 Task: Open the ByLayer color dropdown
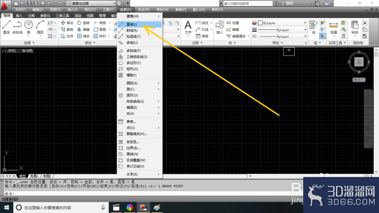pos(282,23)
